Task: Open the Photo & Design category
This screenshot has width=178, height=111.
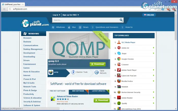Action: click(30, 90)
